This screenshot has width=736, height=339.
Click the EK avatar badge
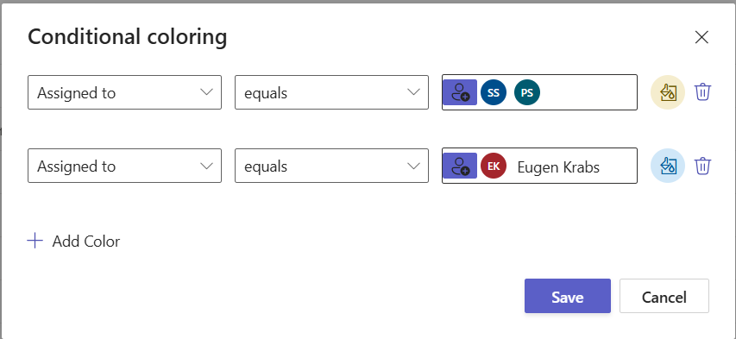(494, 166)
